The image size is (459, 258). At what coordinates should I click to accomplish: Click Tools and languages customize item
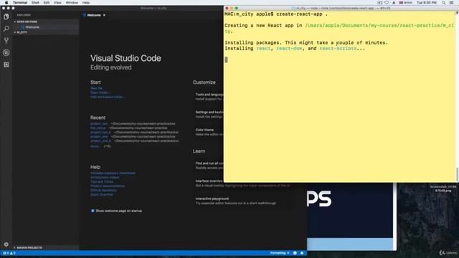click(x=209, y=97)
